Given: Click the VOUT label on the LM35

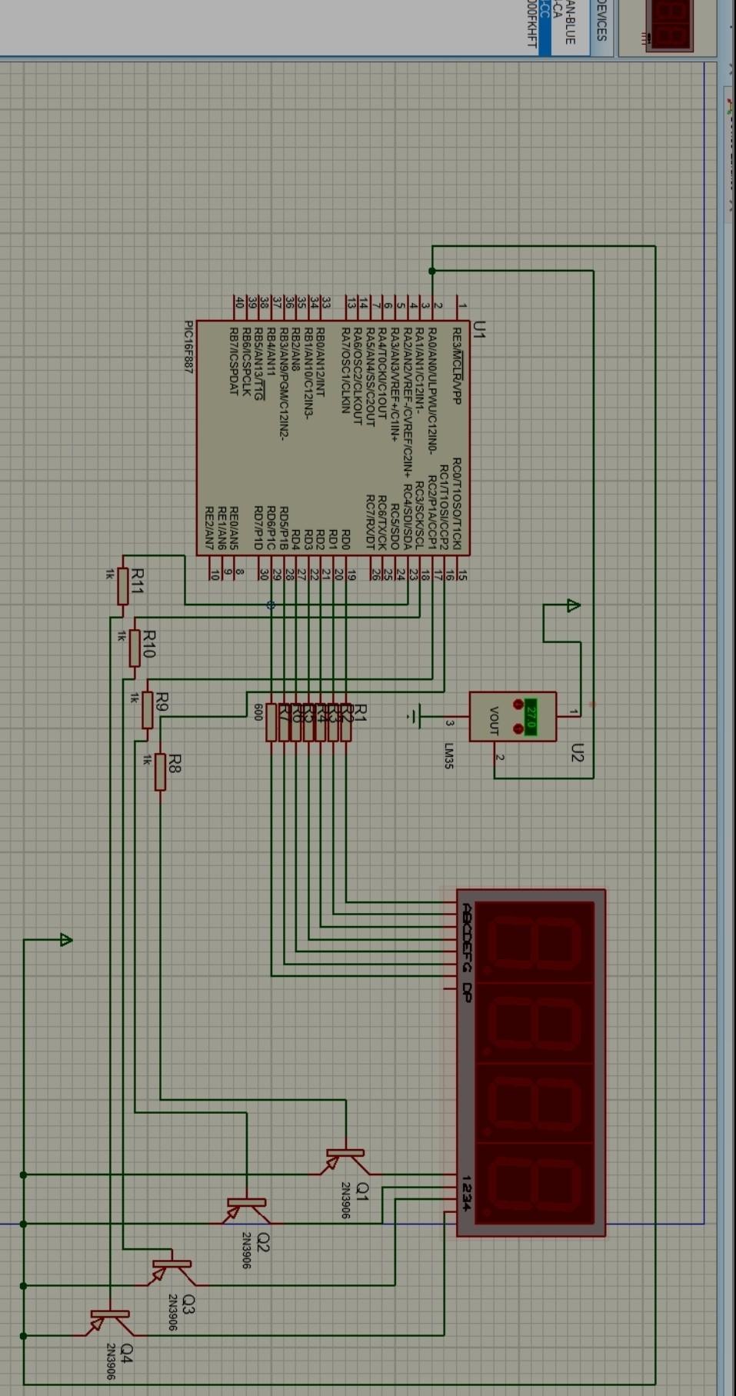Looking at the screenshot, I should tap(494, 721).
